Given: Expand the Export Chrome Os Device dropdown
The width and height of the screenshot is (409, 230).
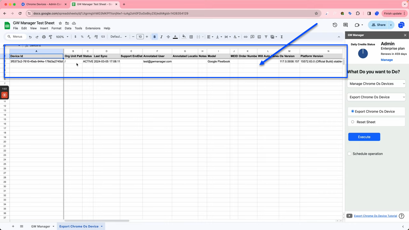Looking at the screenshot, I should (376, 97).
